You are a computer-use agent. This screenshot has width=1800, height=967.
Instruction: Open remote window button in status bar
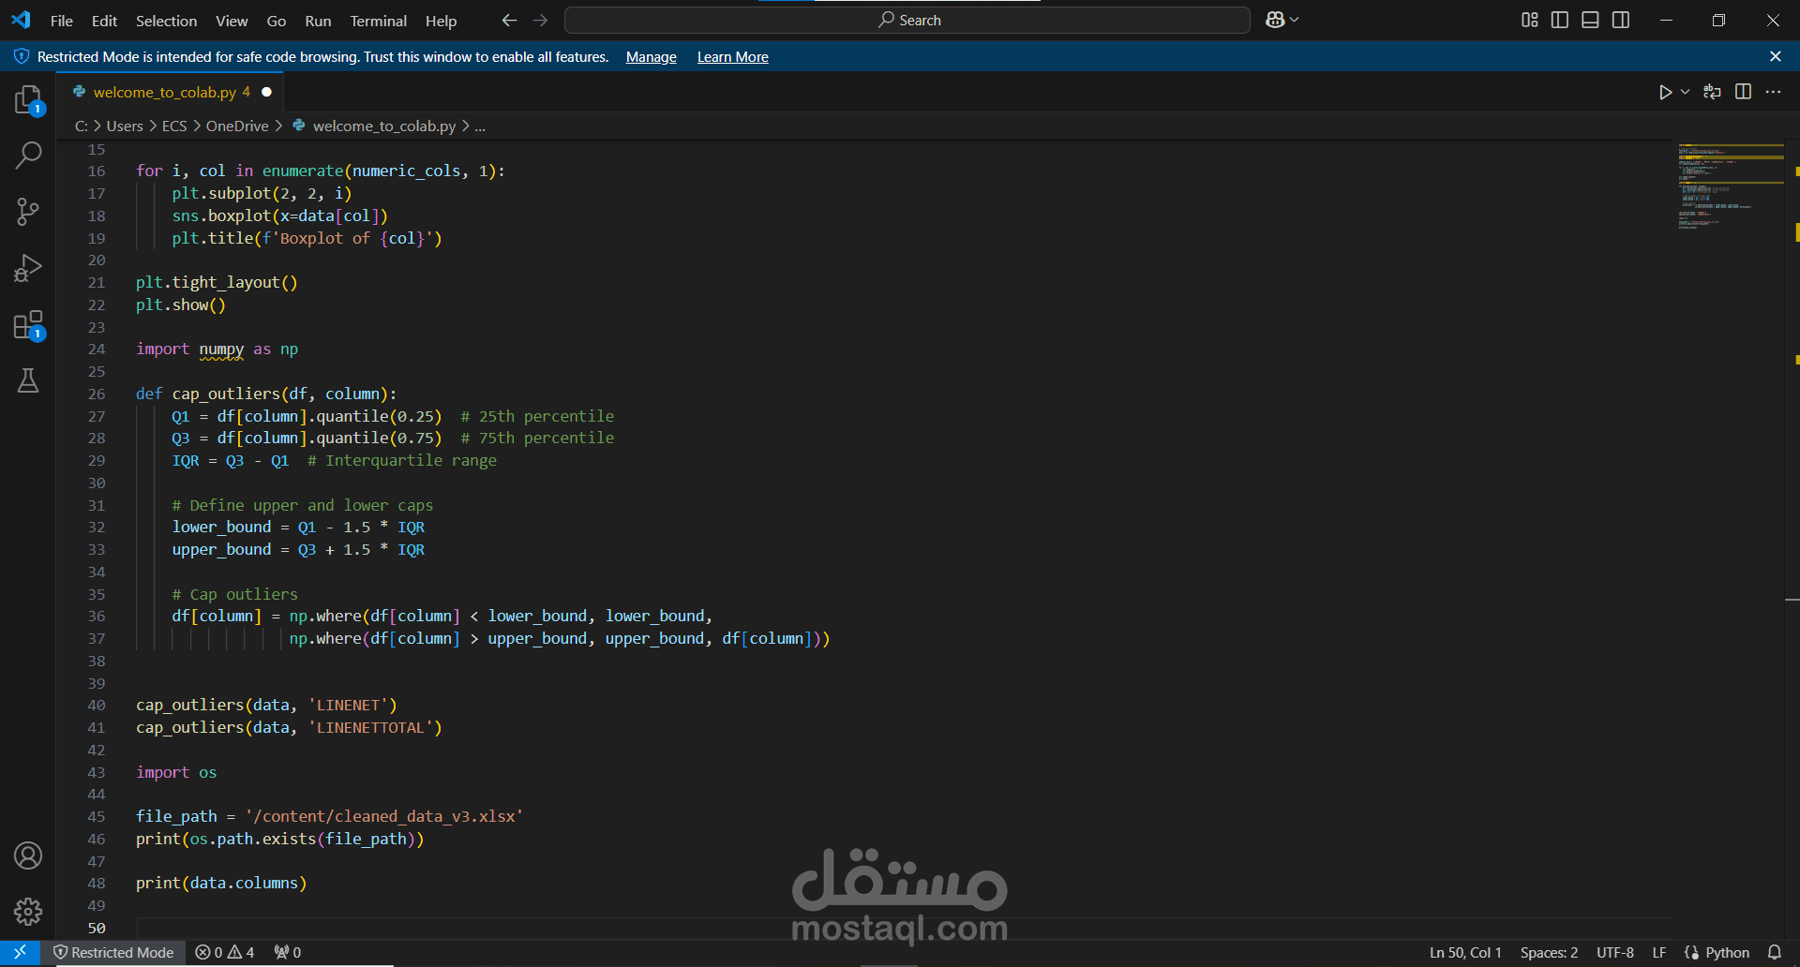click(x=20, y=953)
